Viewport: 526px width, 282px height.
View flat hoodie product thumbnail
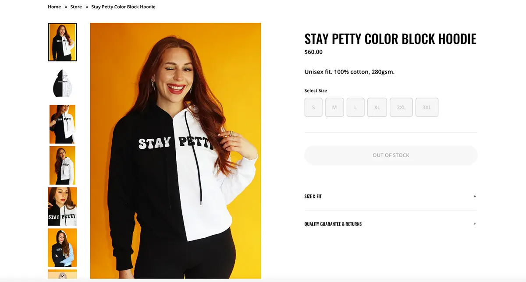(x=62, y=83)
